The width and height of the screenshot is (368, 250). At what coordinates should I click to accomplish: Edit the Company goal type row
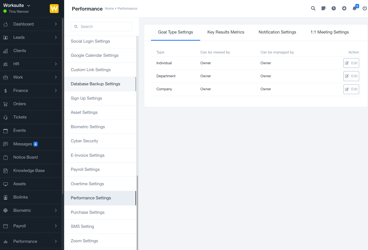(351, 89)
